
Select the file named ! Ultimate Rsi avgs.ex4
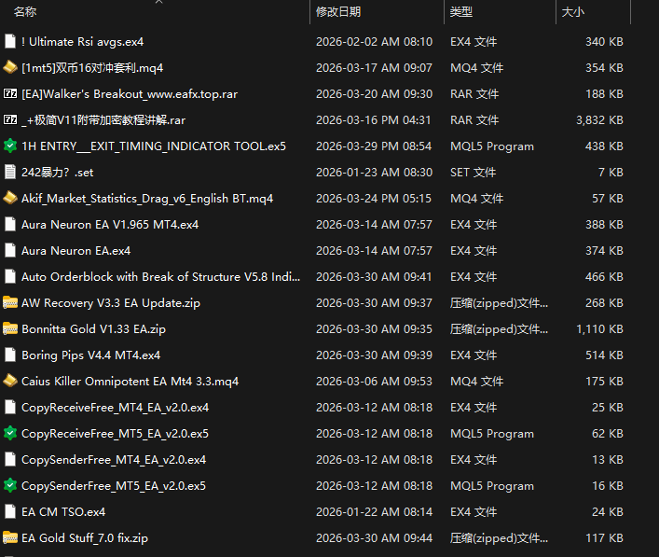click(x=82, y=42)
